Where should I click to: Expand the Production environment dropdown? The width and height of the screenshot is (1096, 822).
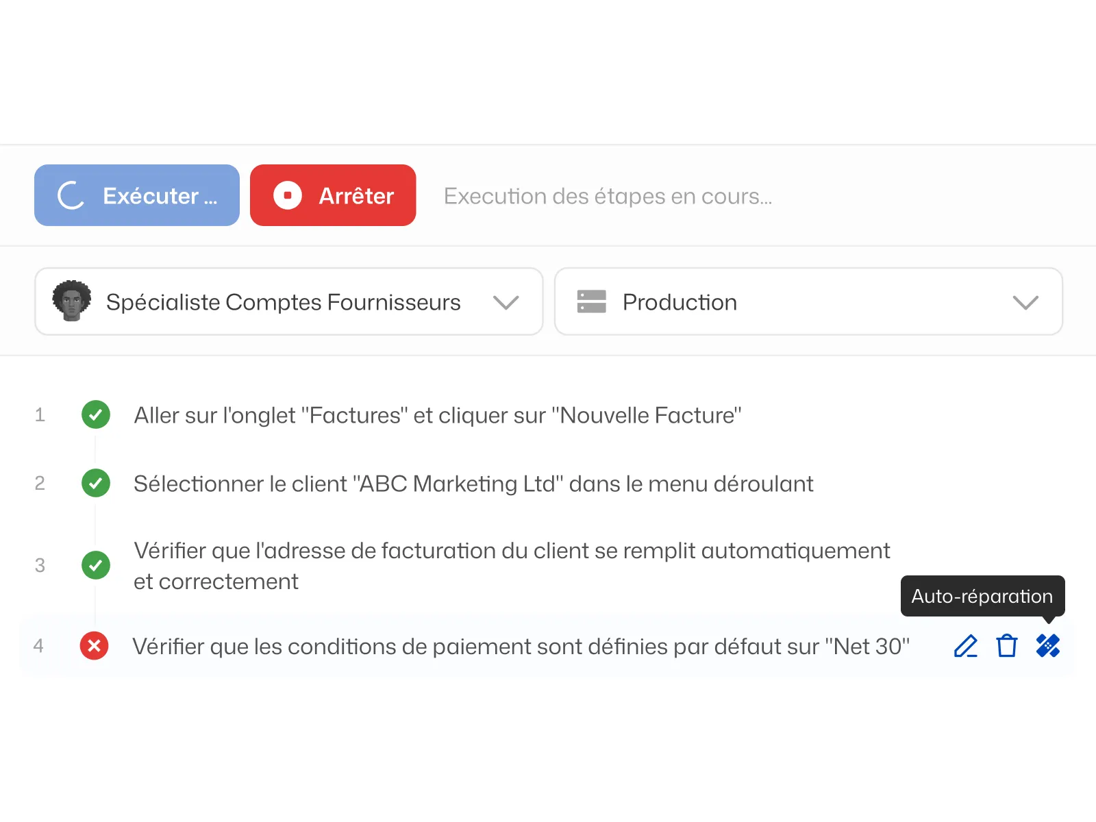(808, 301)
